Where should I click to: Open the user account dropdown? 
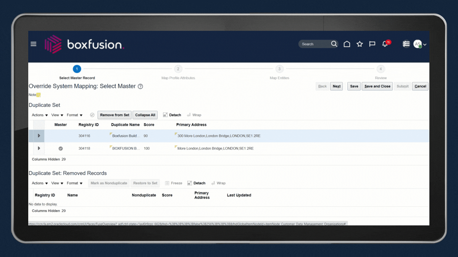click(420, 44)
